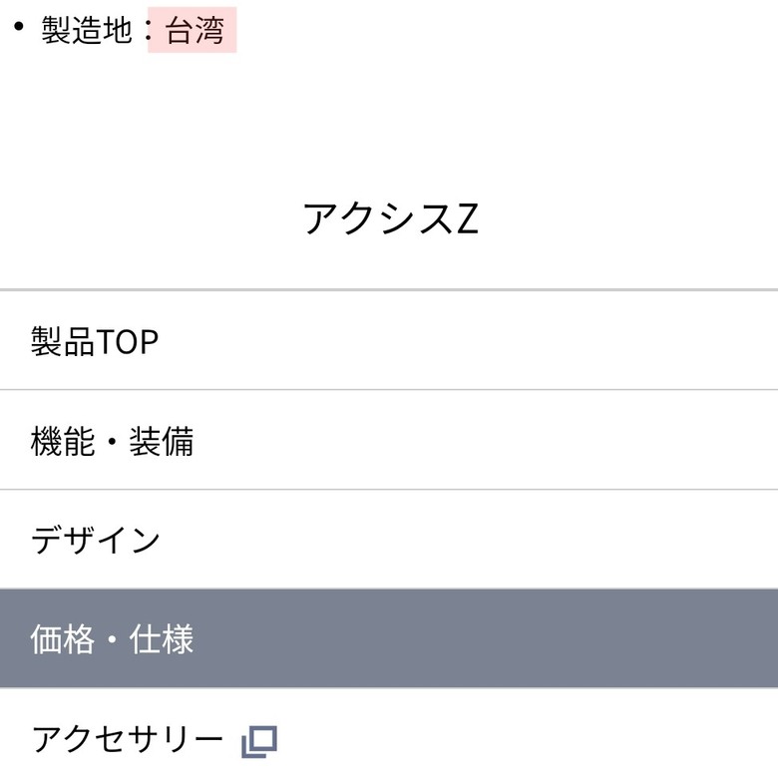Tap the 機能・装備 text label
This screenshot has height=784, width=778.
pos(112,441)
